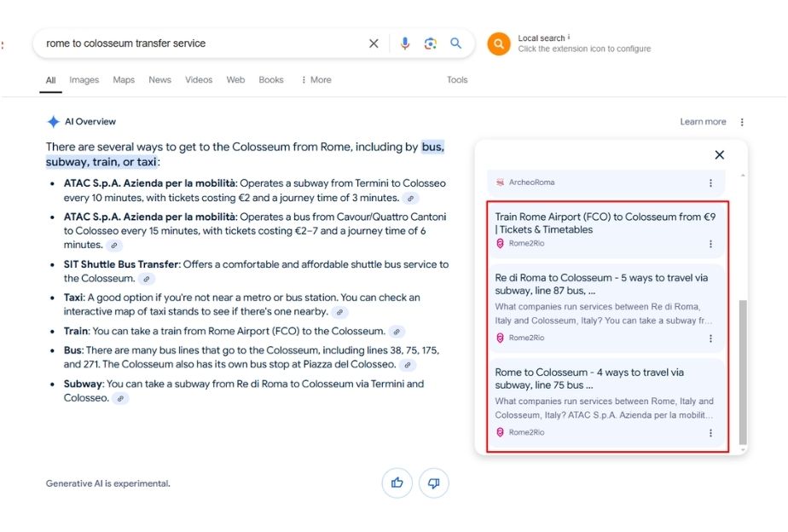
Task: Give thumbs up to AI Overview
Action: 397,483
